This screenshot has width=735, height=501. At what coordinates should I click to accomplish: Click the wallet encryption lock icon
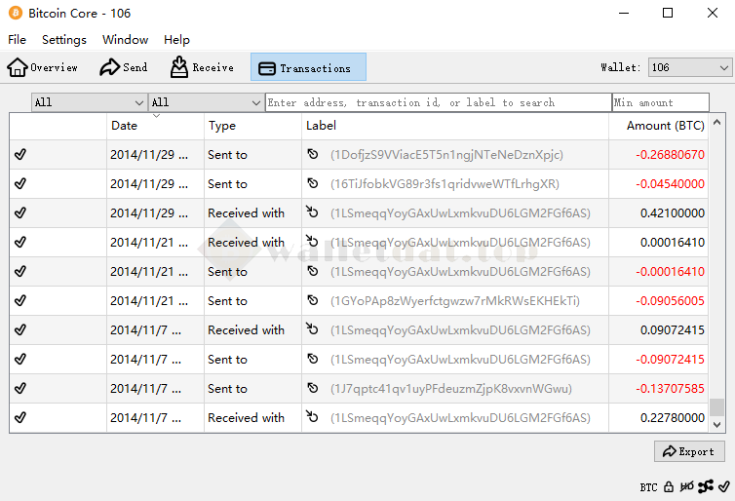[x=669, y=486]
